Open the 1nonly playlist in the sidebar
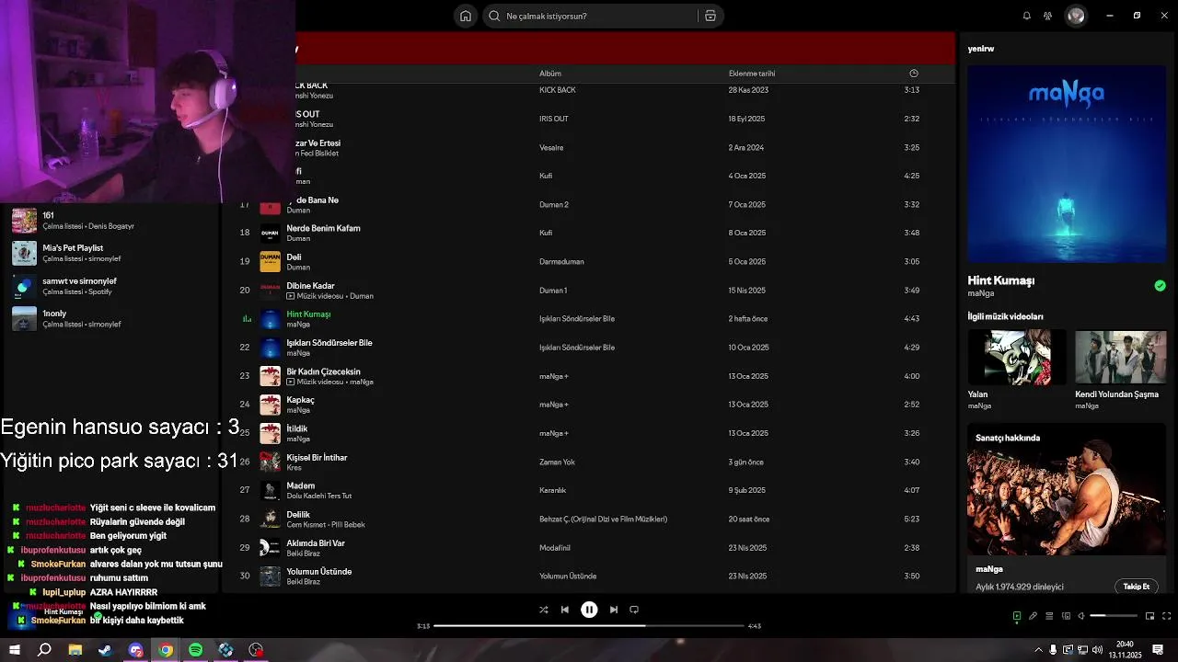Image resolution: width=1178 pixels, height=662 pixels. tap(110, 318)
